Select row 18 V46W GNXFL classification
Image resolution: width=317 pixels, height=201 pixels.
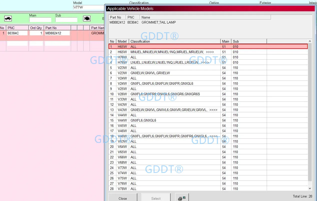click(208, 136)
